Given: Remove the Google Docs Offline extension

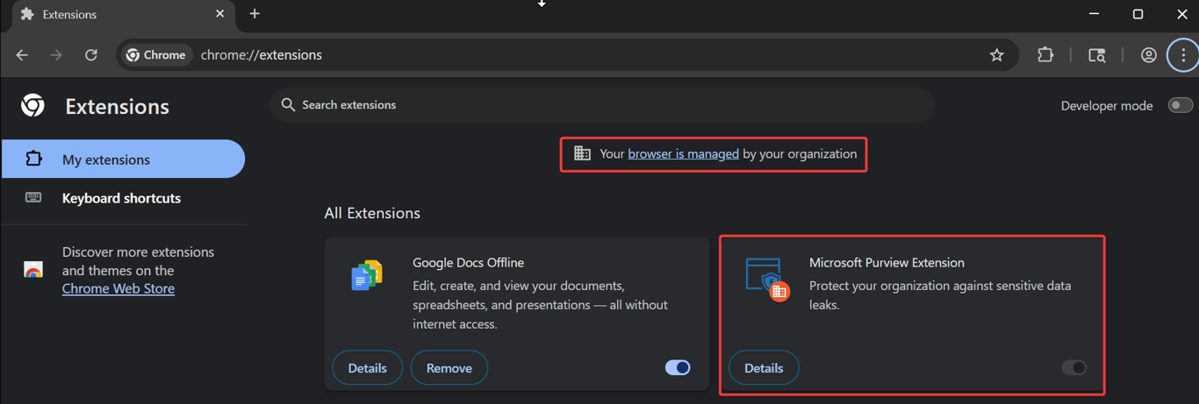Looking at the screenshot, I should pos(449,368).
